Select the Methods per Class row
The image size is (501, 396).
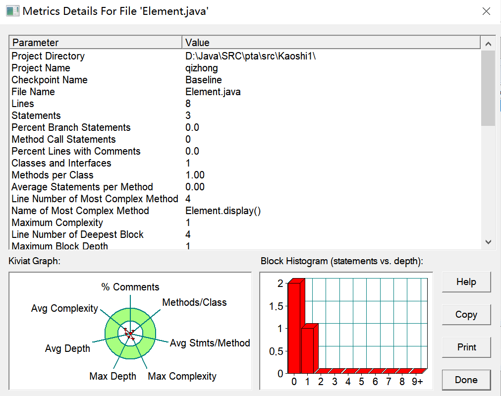pos(245,175)
